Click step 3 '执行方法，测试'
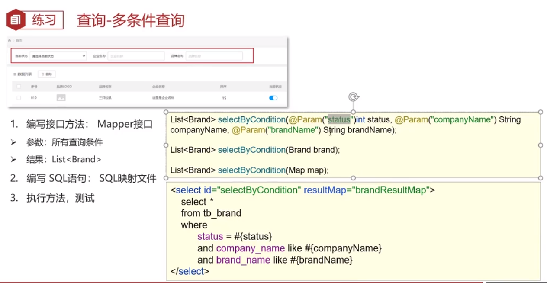547x283 pixels. (52, 198)
